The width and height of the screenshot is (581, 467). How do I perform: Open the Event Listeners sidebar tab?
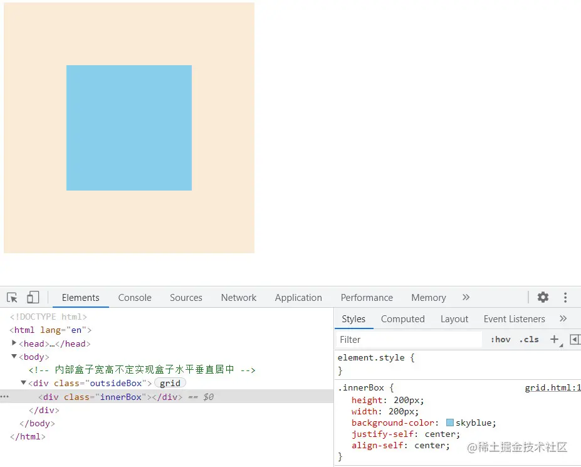[x=515, y=318]
